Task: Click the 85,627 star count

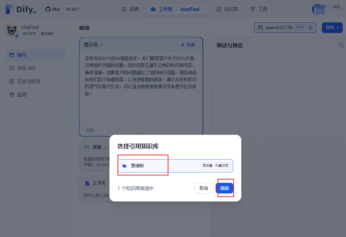Action: pos(72,9)
